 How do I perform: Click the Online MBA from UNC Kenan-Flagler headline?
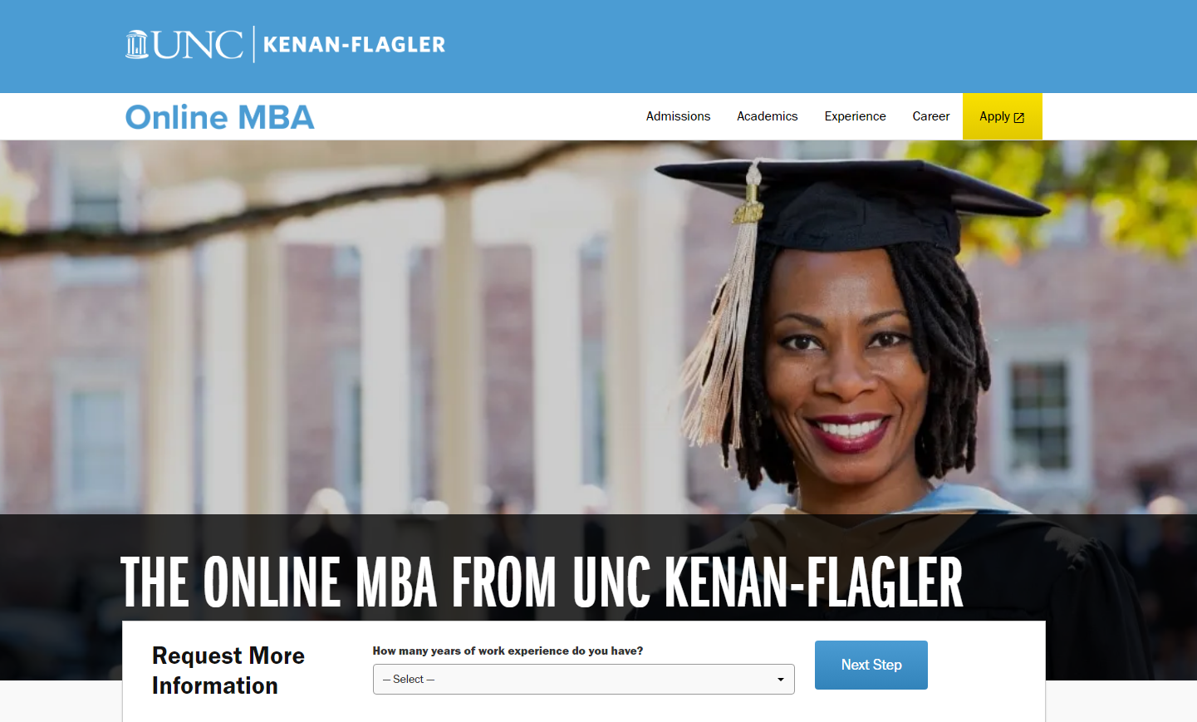[x=542, y=582]
